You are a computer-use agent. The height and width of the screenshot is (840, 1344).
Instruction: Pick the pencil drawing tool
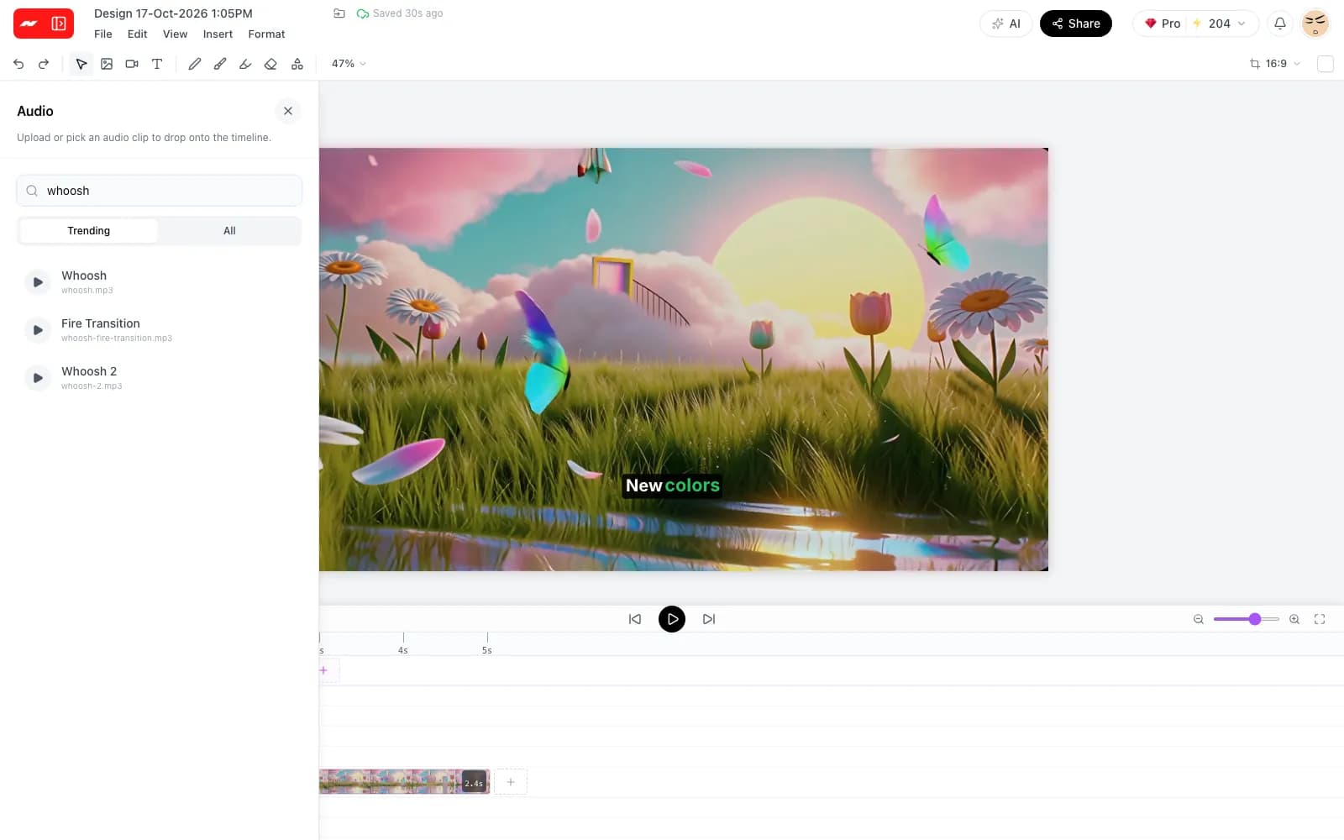point(195,64)
